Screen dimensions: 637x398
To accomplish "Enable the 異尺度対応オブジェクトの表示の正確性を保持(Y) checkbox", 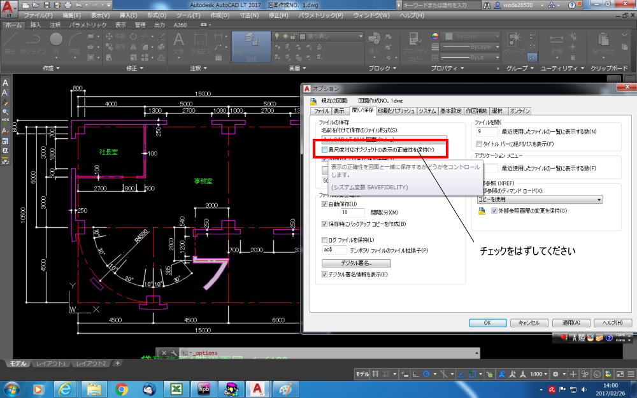I will 325,150.
